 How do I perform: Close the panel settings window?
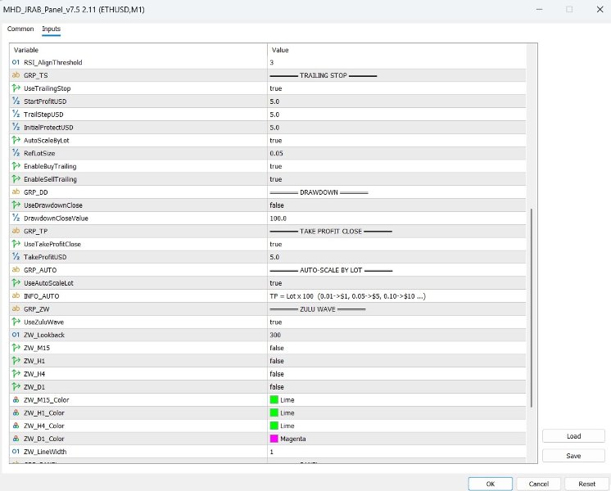tap(600, 9)
